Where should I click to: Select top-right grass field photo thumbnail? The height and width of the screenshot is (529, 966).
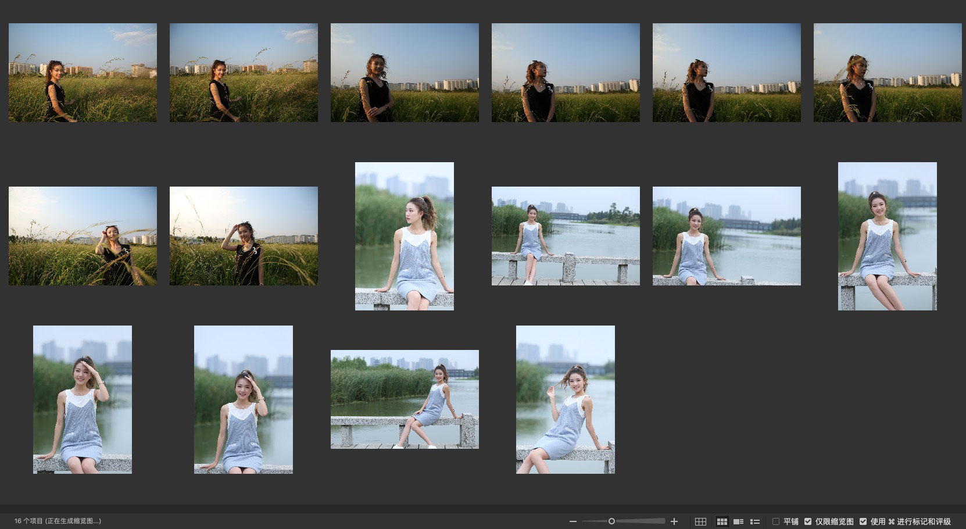887,73
